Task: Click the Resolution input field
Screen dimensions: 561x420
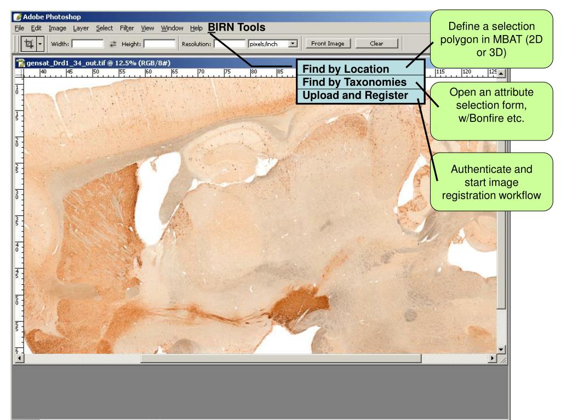Action: pos(230,44)
